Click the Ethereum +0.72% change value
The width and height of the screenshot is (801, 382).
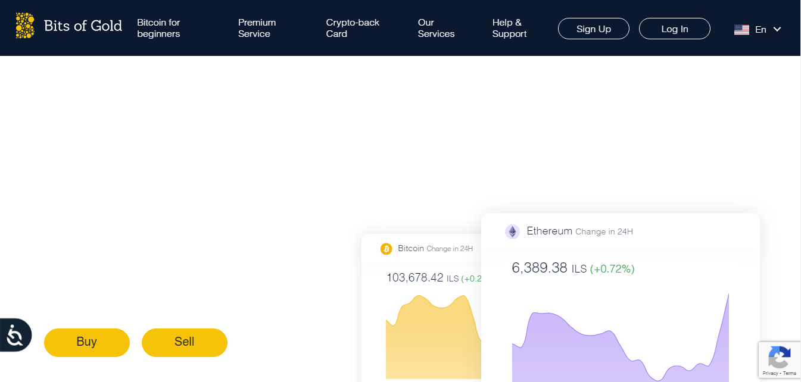pyautogui.click(x=612, y=269)
